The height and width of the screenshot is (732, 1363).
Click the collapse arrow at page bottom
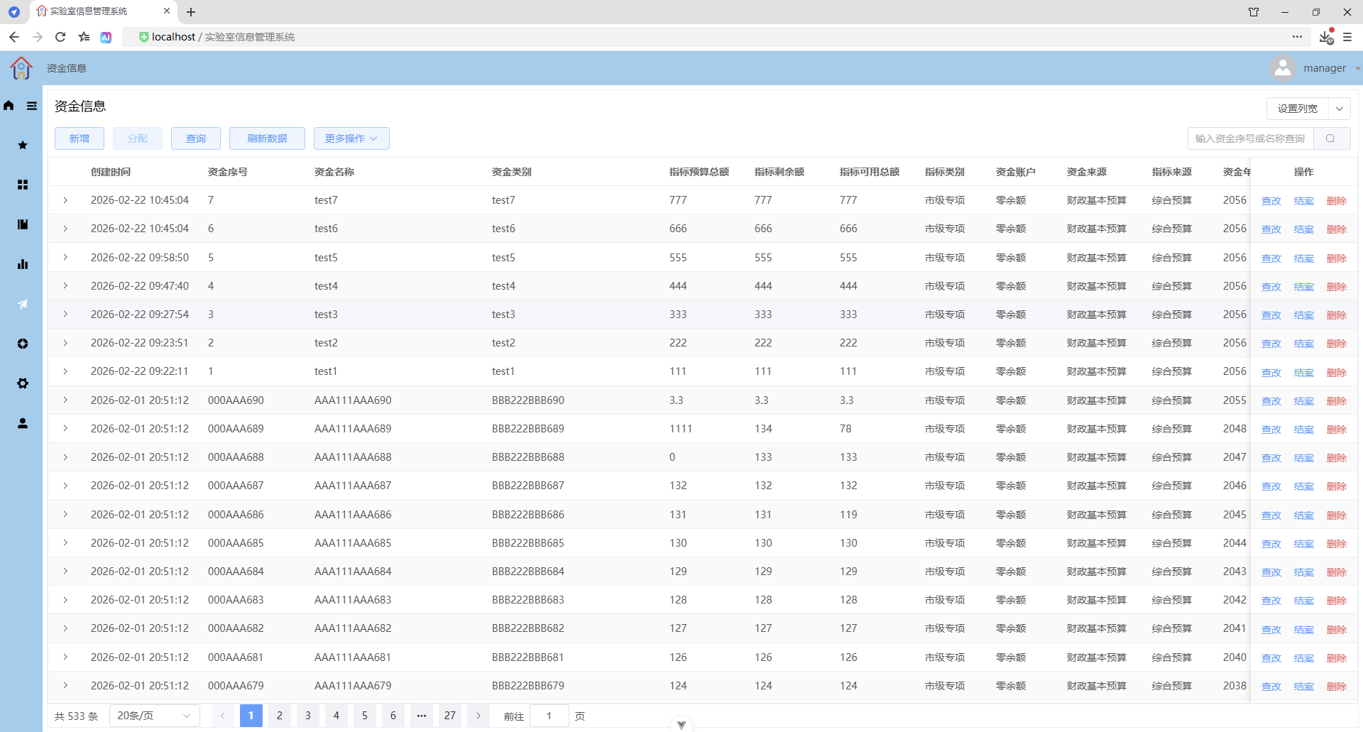point(681,725)
